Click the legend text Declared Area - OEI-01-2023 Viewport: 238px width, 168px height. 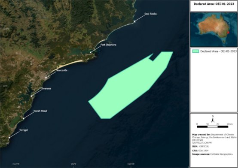(x=218, y=51)
